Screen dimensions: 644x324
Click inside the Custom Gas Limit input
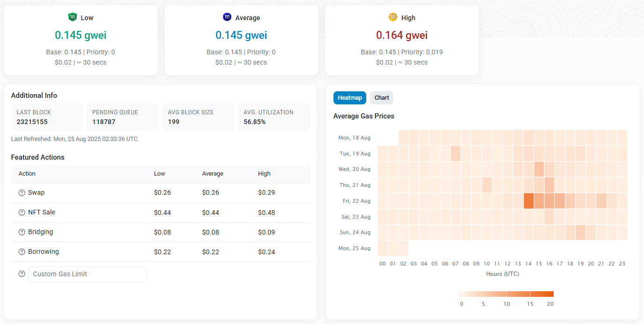pyautogui.click(x=87, y=273)
